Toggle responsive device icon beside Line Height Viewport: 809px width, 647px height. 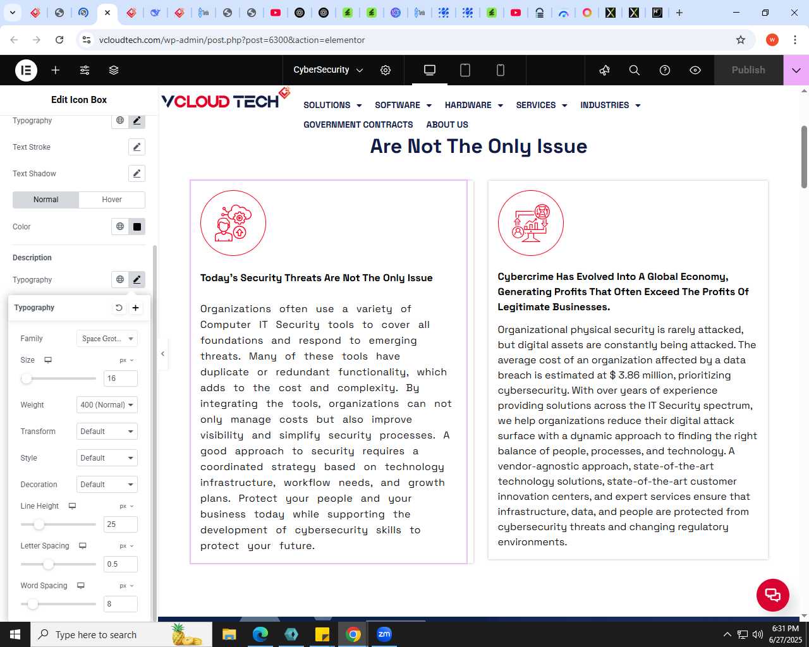click(72, 506)
